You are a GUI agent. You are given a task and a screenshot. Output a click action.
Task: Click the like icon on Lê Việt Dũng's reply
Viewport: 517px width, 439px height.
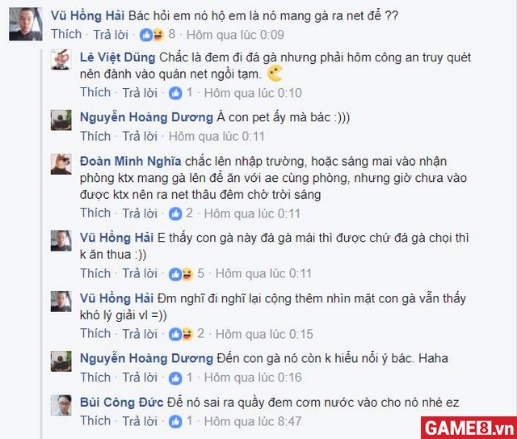pos(175,93)
